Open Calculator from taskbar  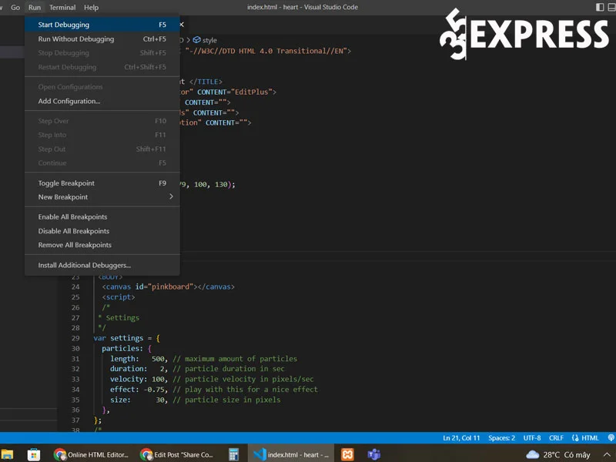pyautogui.click(x=234, y=454)
